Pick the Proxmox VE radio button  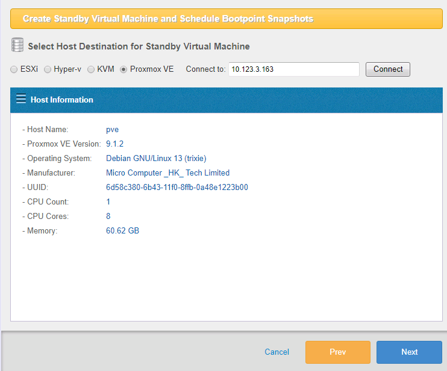(x=124, y=69)
